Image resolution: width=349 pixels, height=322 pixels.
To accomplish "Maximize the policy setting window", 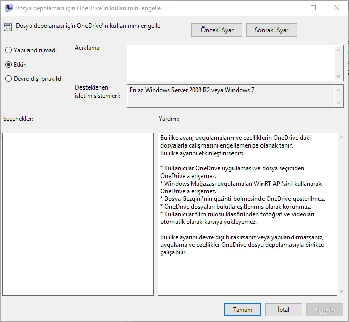I will 313,8.
